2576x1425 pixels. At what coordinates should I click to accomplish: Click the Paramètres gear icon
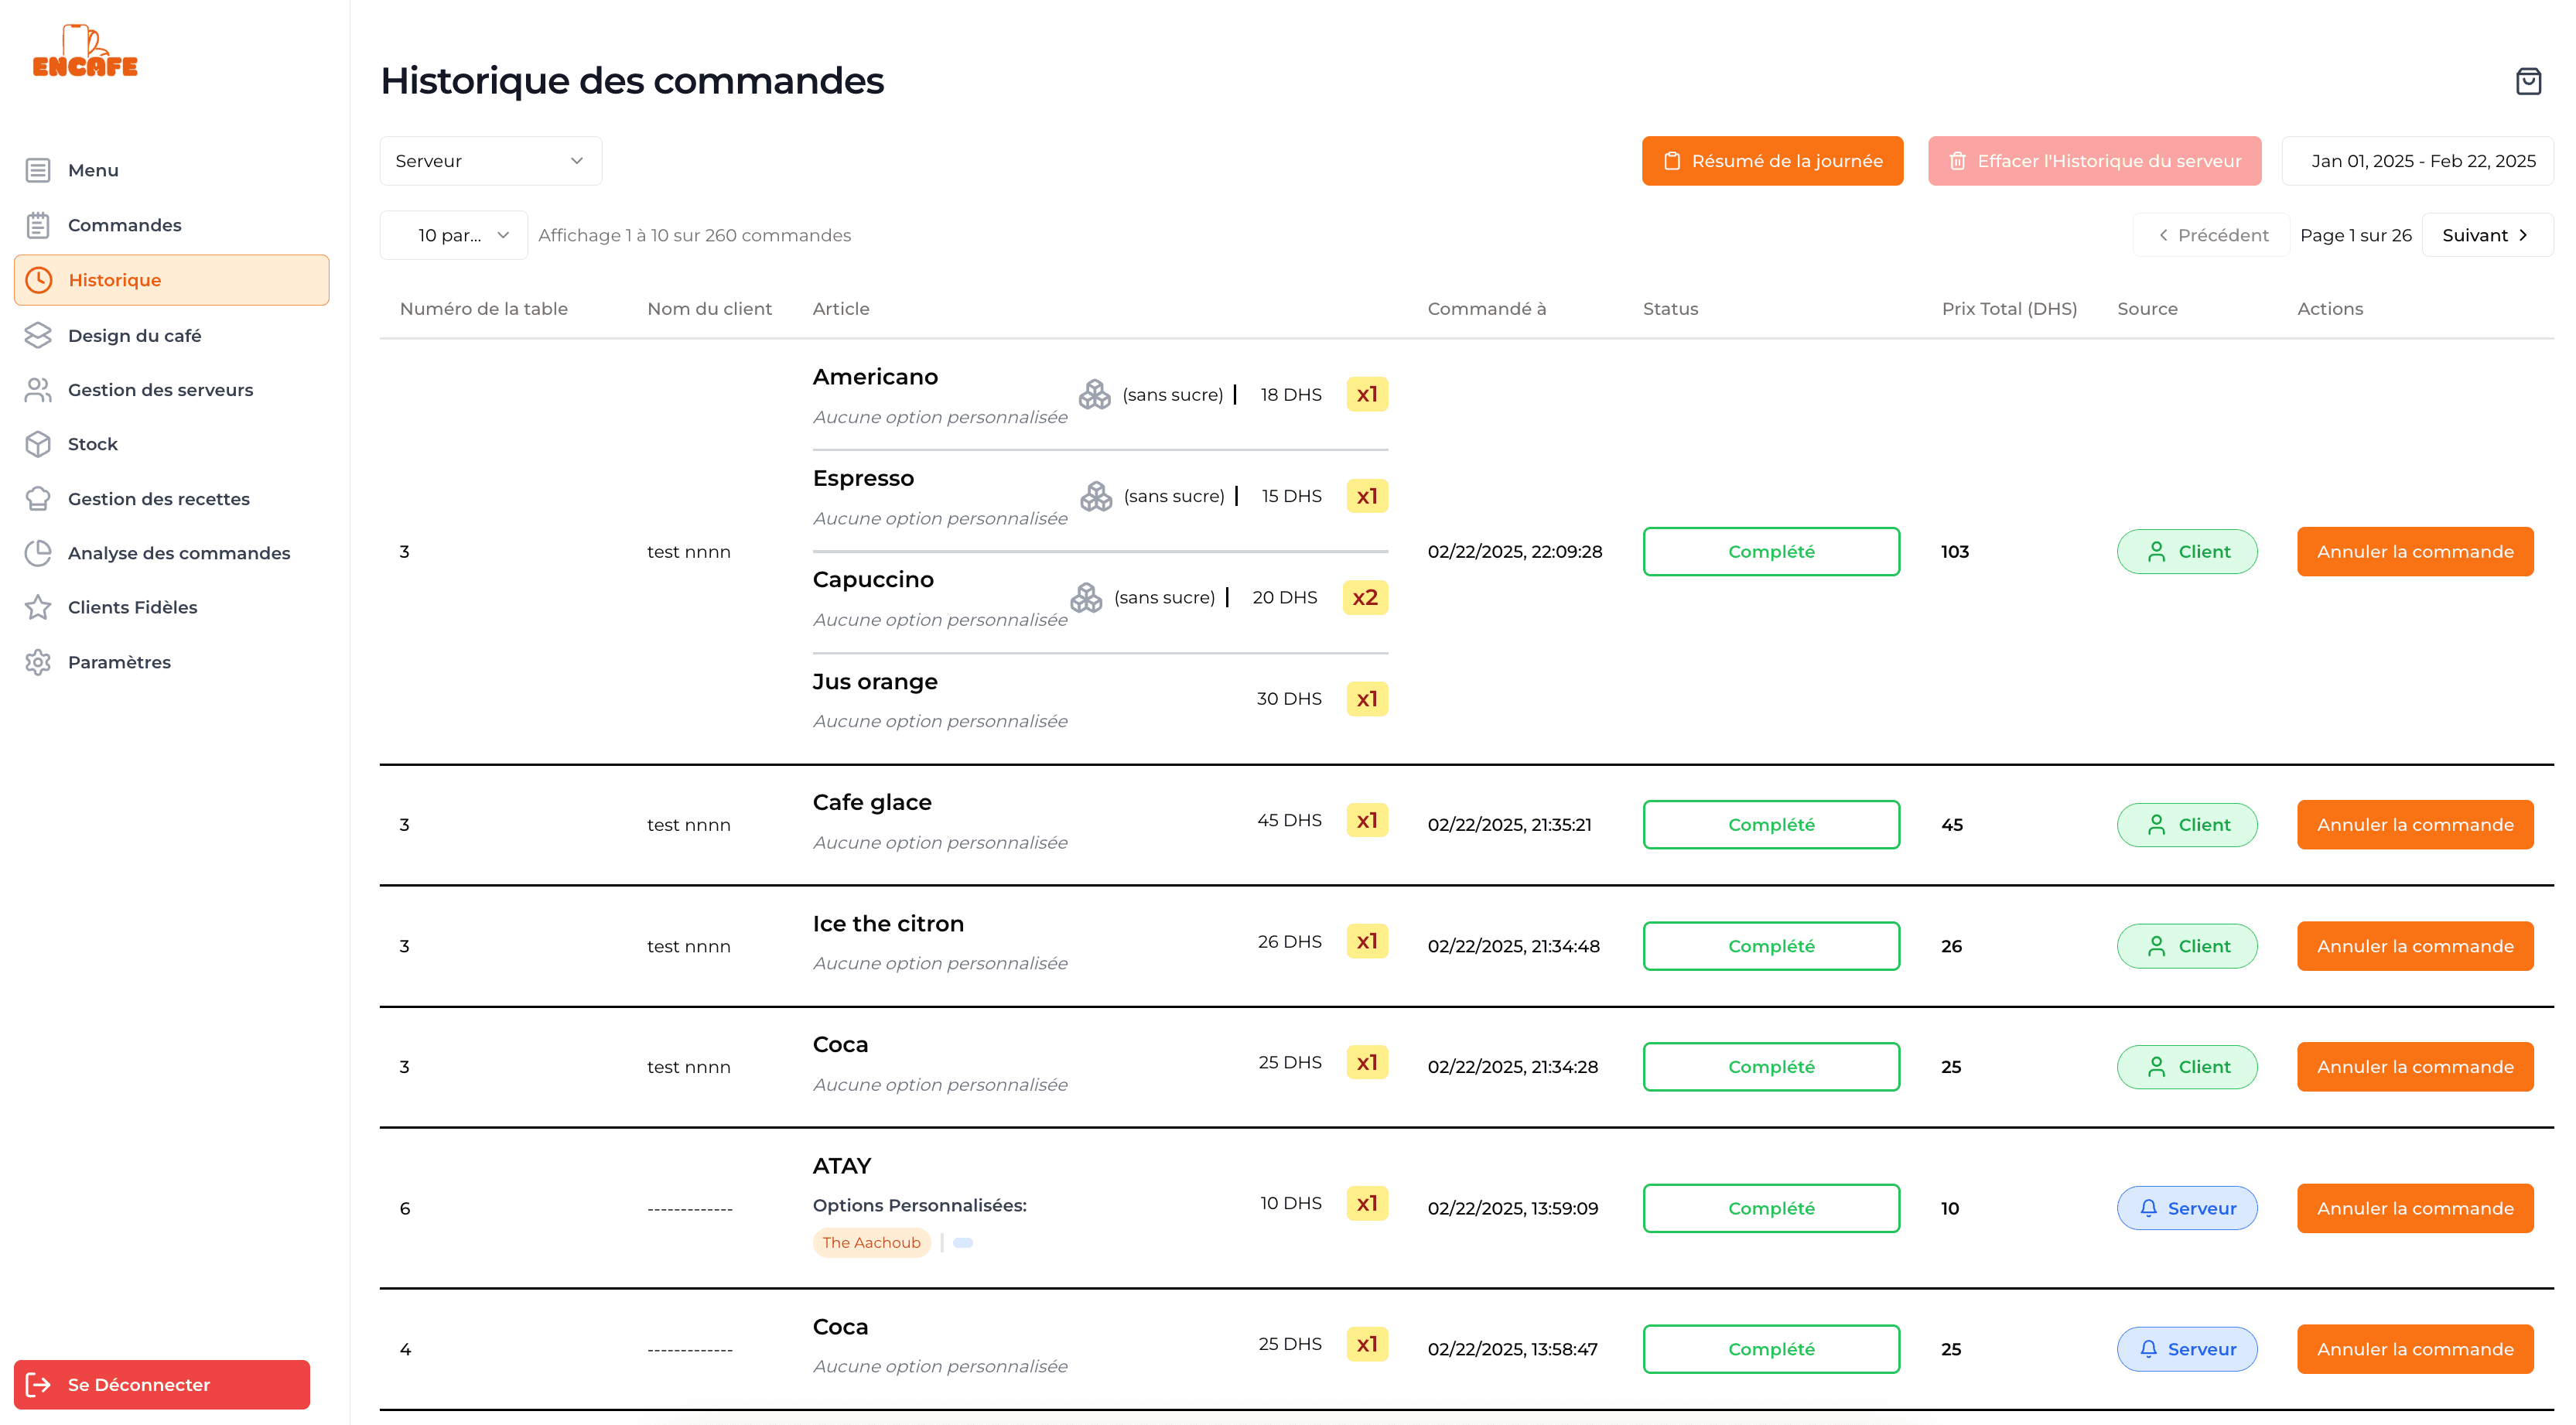38,662
